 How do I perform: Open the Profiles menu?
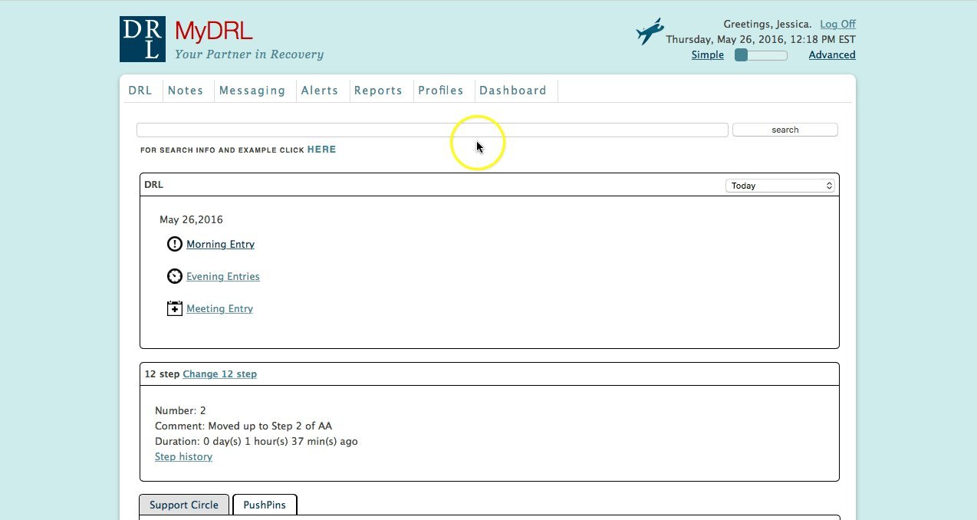[x=441, y=91]
